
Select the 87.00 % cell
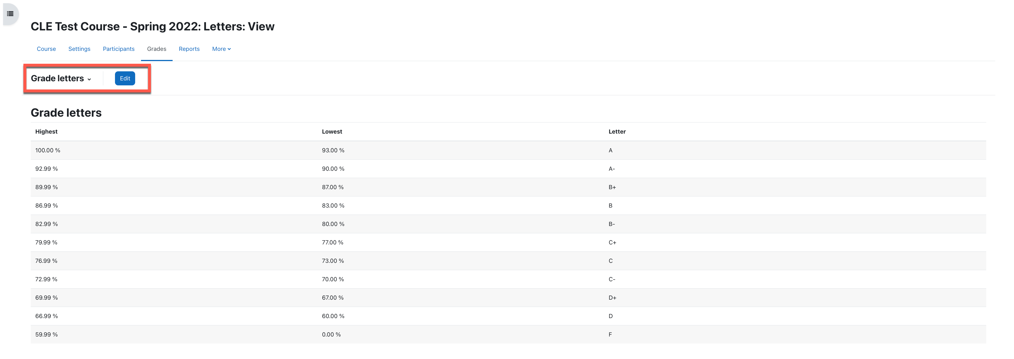coord(333,187)
